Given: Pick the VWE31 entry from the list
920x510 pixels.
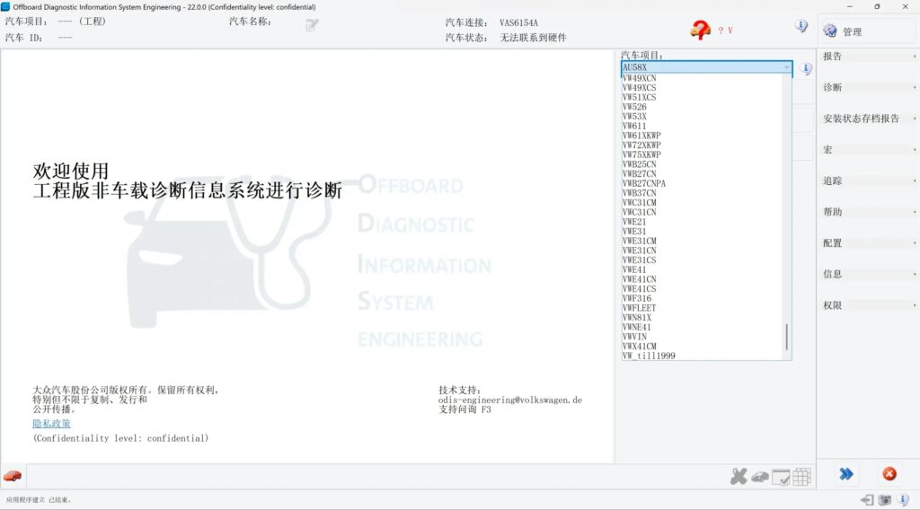Looking at the screenshot, I should (702, 231).
